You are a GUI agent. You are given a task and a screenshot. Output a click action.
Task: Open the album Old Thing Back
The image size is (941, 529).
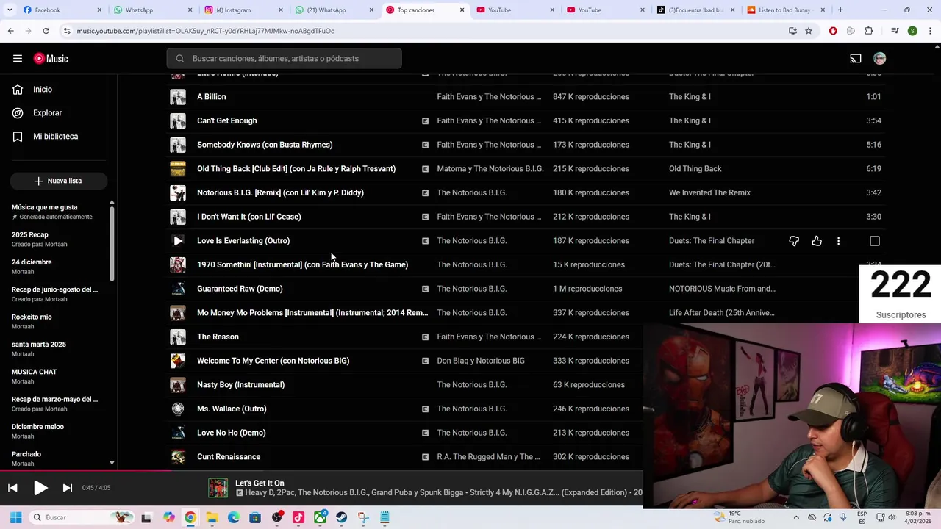point(695,169)
